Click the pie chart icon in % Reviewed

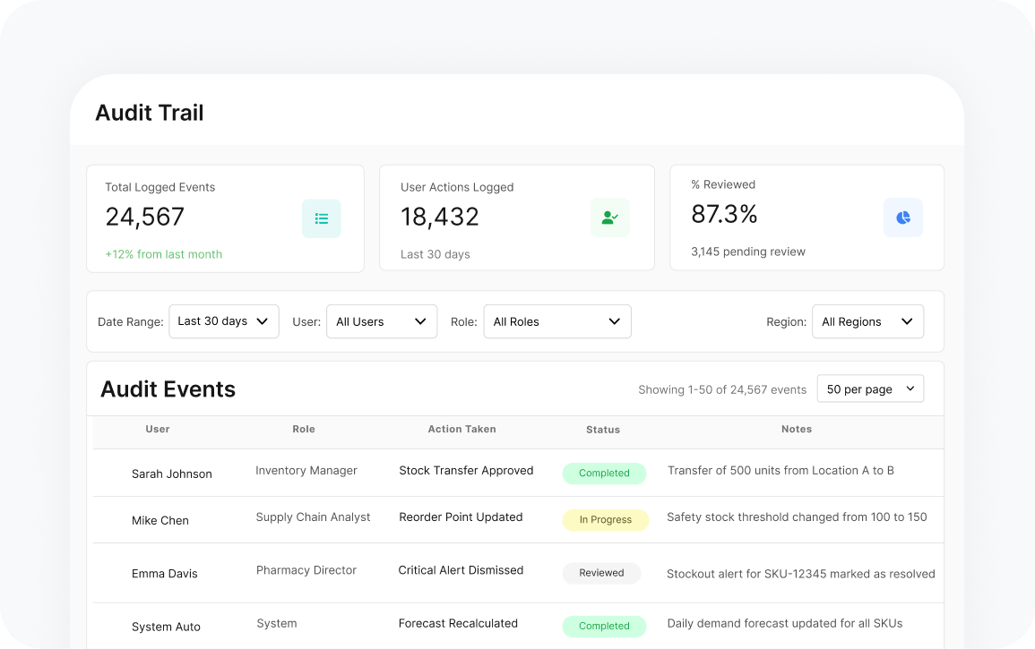(x=902, y=218)
